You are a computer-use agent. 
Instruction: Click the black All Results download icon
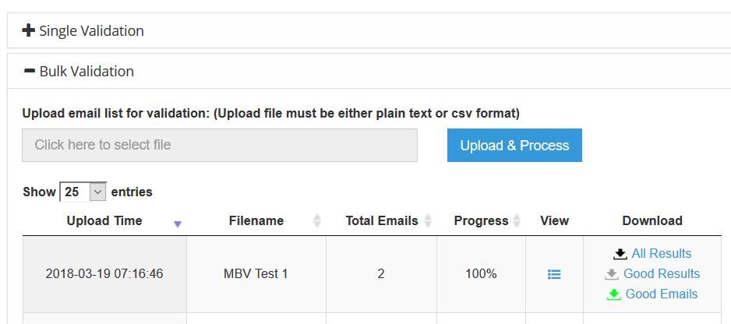click(x=620, y=254)
